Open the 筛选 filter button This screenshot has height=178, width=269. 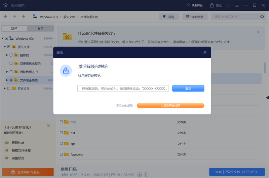(169, 16)
